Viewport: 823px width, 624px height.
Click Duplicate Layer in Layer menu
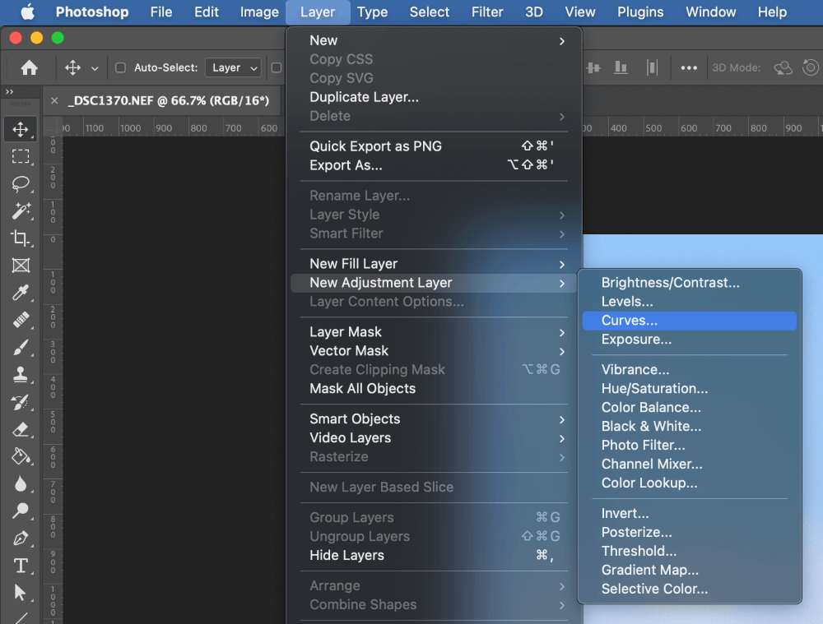click(364, 97)
